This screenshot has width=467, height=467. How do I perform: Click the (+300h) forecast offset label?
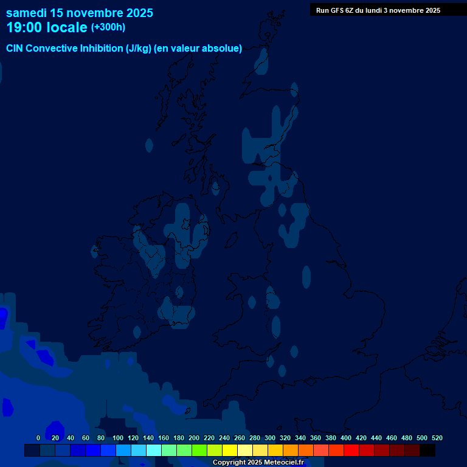click(108, 27)
